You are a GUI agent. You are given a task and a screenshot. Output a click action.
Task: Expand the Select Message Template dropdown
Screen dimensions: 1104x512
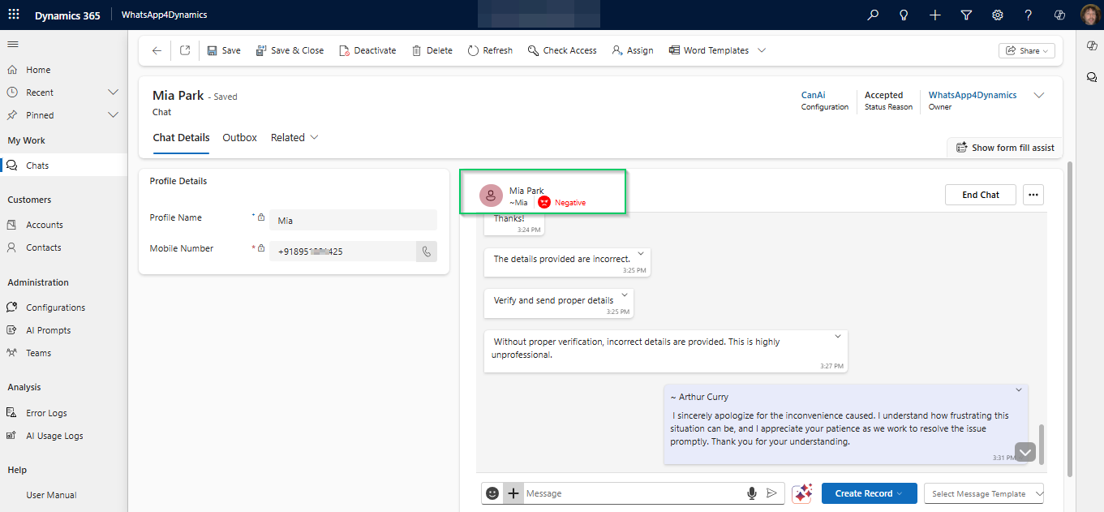[x=984, y=493]
